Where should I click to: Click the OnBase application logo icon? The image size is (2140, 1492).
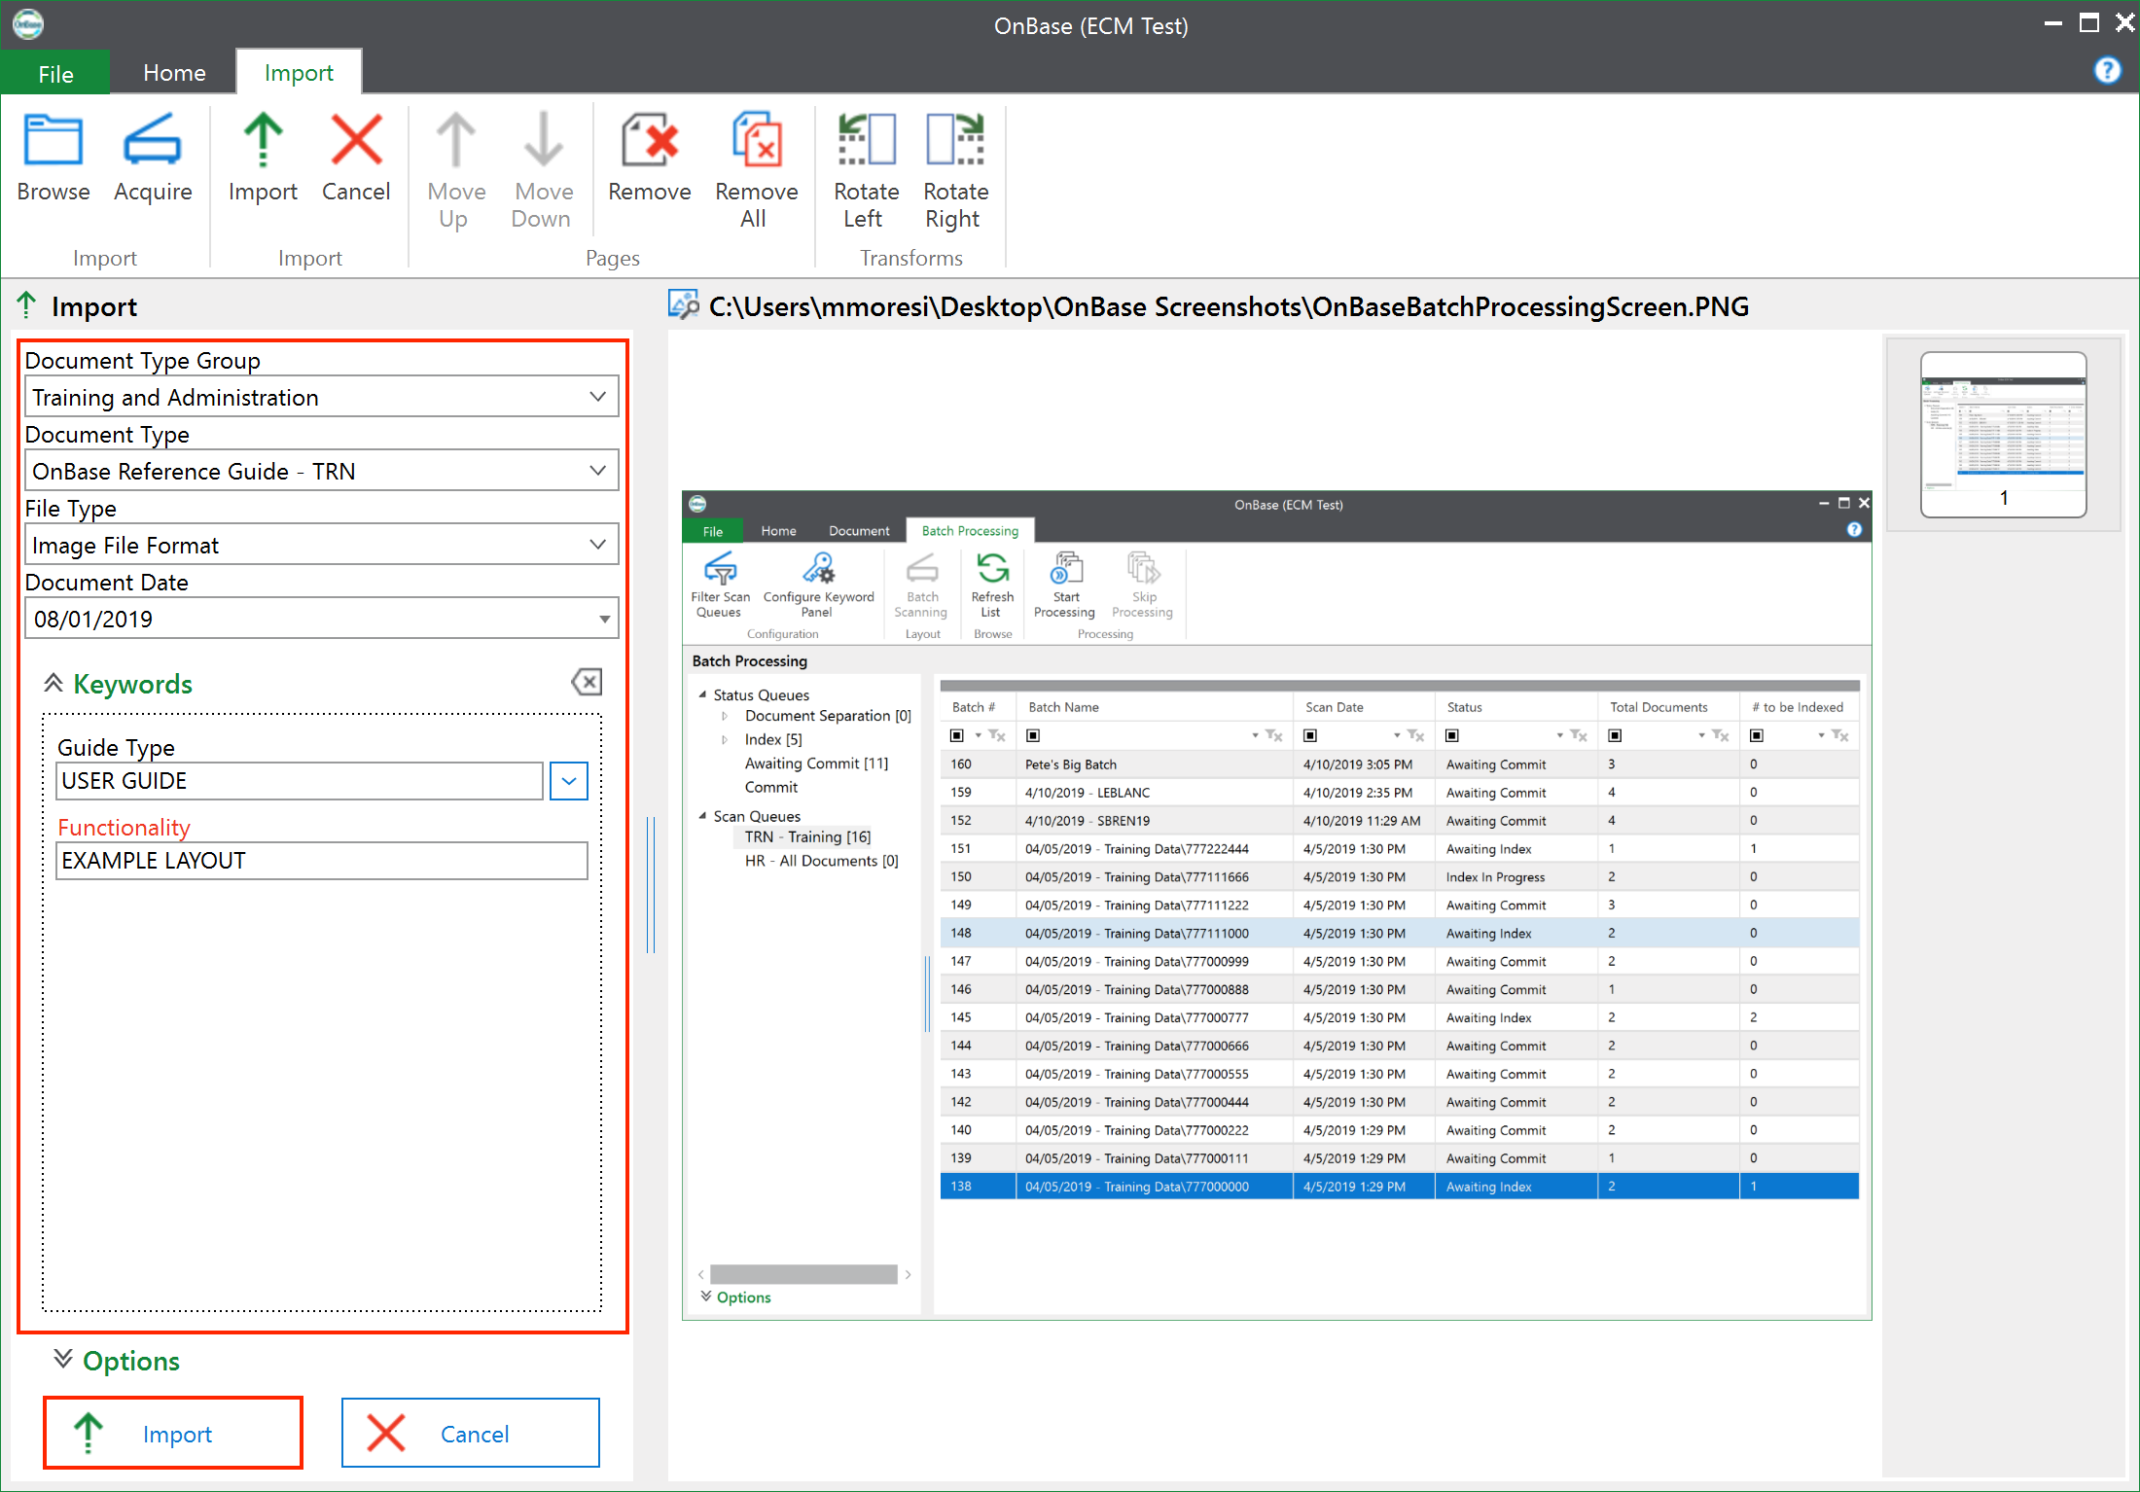point(27,23)
